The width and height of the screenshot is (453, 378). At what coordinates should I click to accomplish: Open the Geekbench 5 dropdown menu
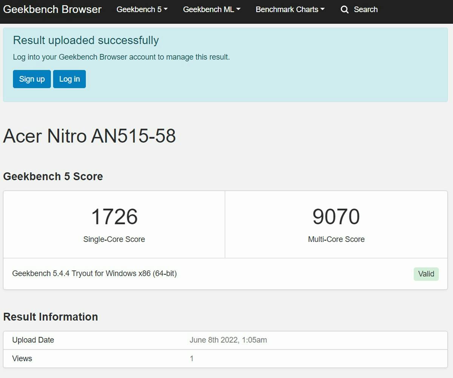(x=142, y=9)
